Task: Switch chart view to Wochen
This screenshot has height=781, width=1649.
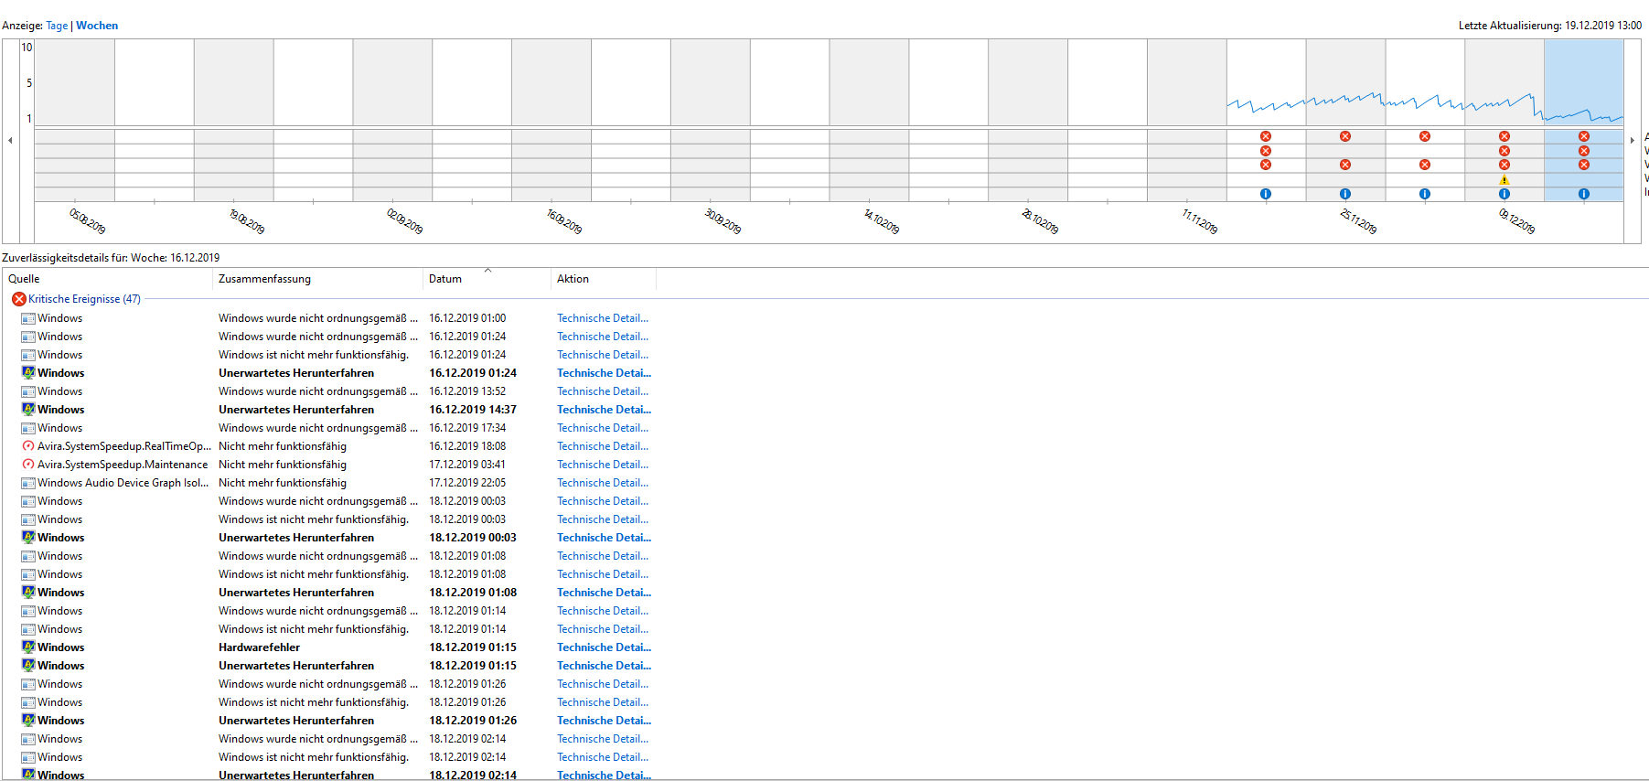Action: pyautogui.click(x=97, y=26)
